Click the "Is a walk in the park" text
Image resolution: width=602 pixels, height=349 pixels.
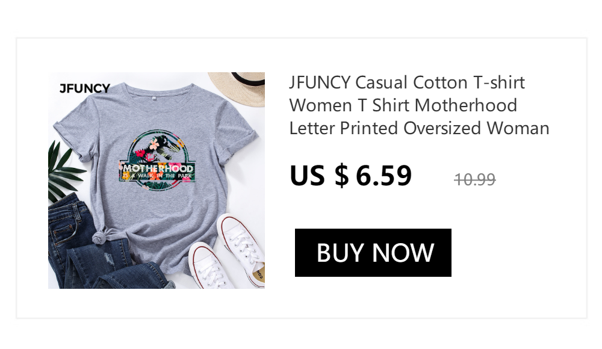click(157, 176)
